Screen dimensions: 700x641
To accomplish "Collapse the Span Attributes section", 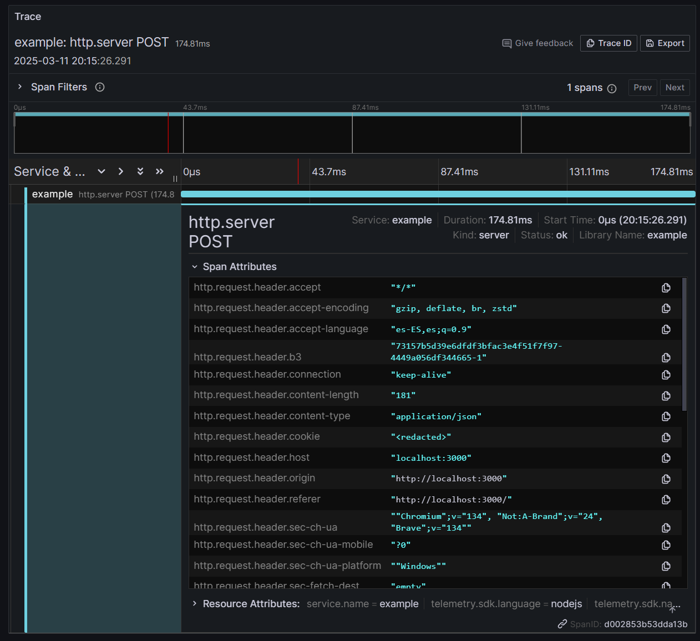I will pos(195,267).
